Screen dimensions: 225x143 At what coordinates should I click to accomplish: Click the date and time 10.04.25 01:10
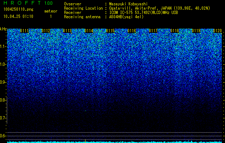pos(19,16)
